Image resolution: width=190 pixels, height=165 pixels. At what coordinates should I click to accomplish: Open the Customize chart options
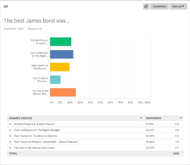[159, 6]
